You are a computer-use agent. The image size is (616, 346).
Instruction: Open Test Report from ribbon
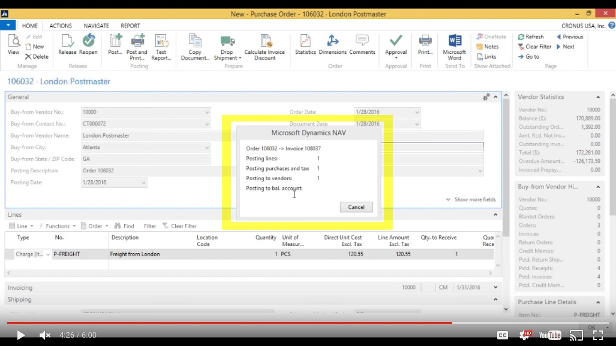point(161,47)
